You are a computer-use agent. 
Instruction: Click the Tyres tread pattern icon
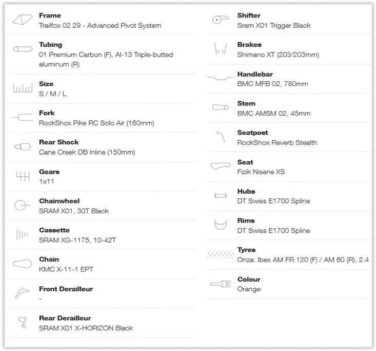221,254
